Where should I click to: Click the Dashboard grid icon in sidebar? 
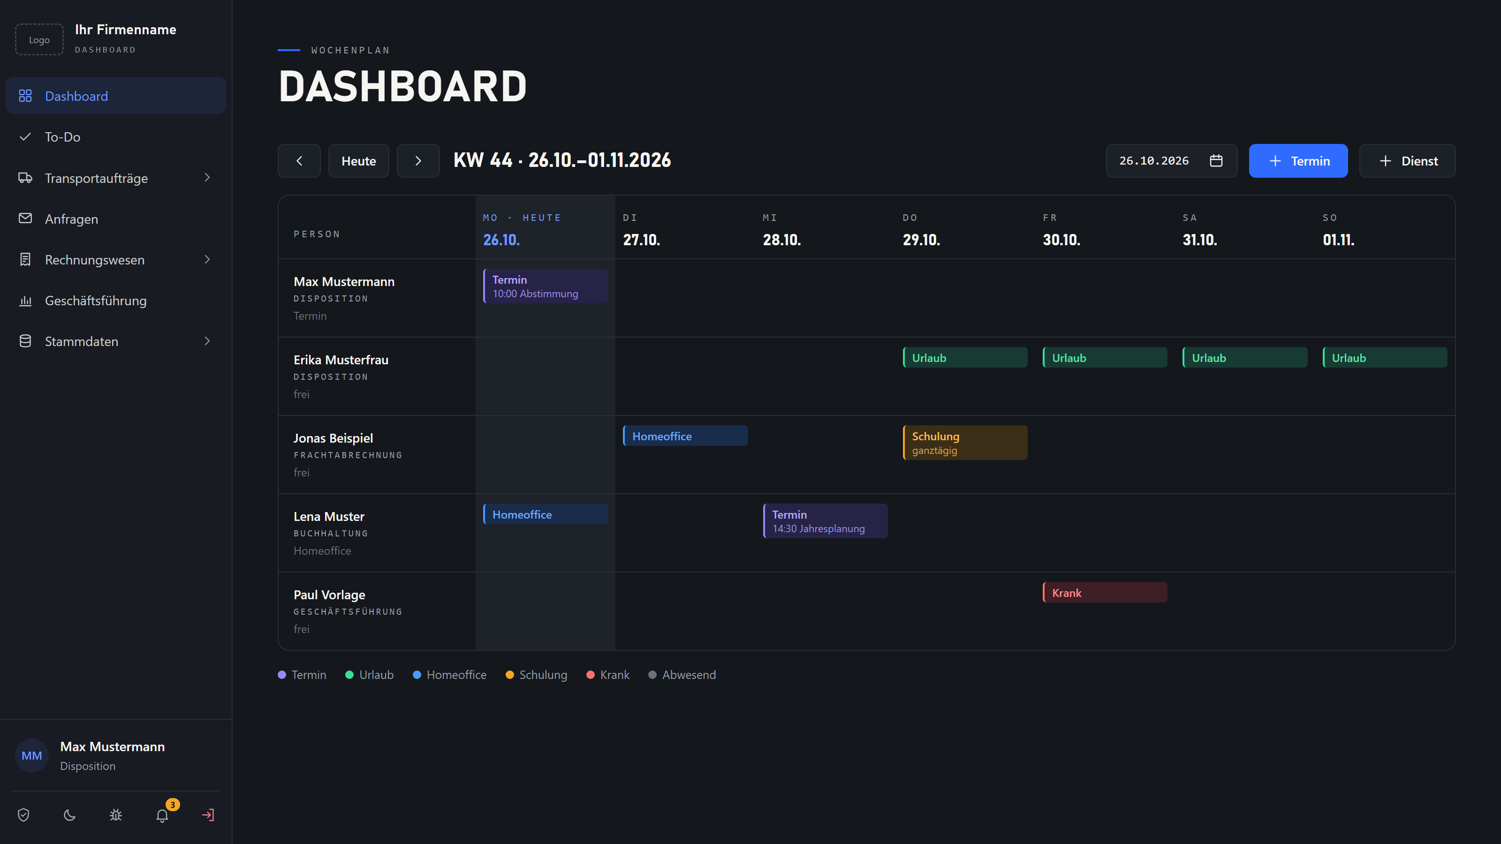[x=25, y=96]
